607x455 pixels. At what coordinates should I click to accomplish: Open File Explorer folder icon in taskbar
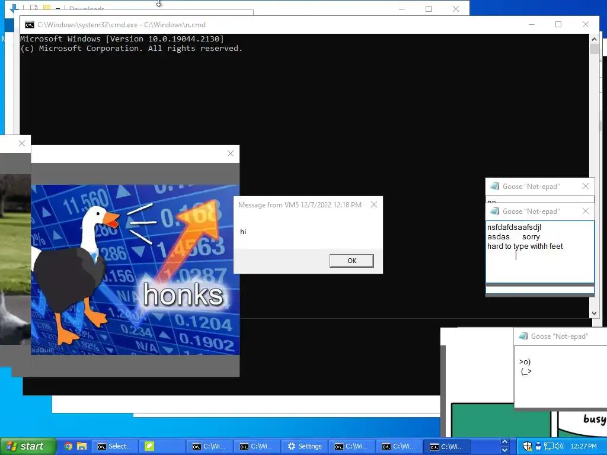82,446
